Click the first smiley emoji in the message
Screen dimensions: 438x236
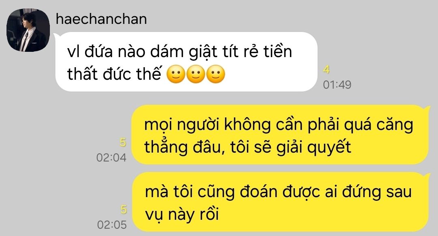click(176, 74)
